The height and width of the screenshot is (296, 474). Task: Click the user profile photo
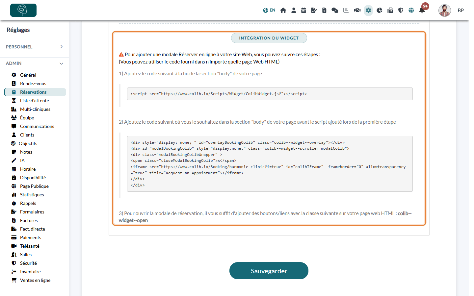(445, 11)
